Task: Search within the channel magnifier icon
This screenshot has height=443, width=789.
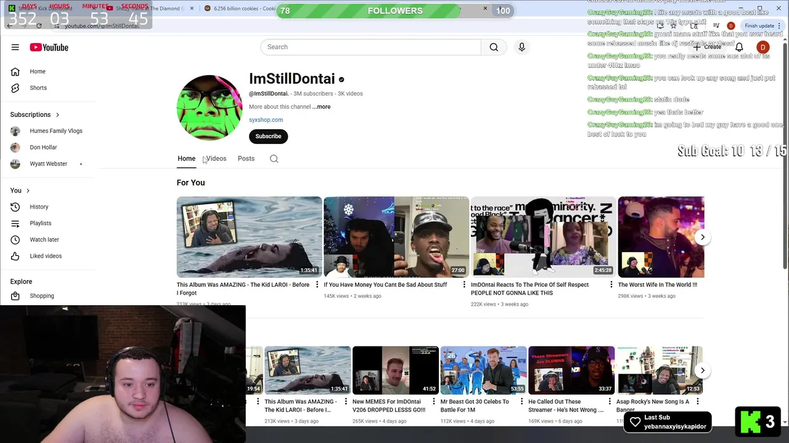Action: [x=274, y=159]
